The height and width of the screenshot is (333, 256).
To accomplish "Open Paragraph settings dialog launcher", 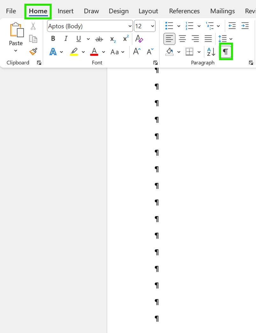I will coord(251,63).
